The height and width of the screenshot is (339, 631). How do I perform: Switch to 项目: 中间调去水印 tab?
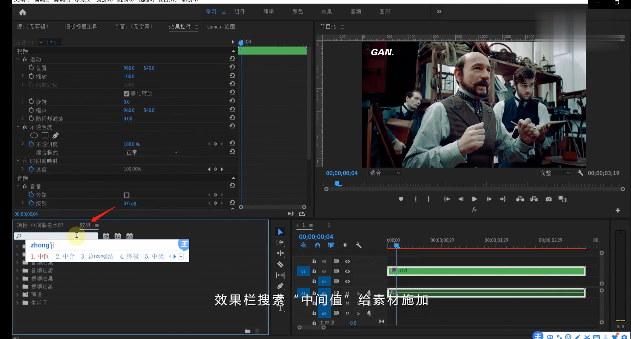click(x=40, y=225)
